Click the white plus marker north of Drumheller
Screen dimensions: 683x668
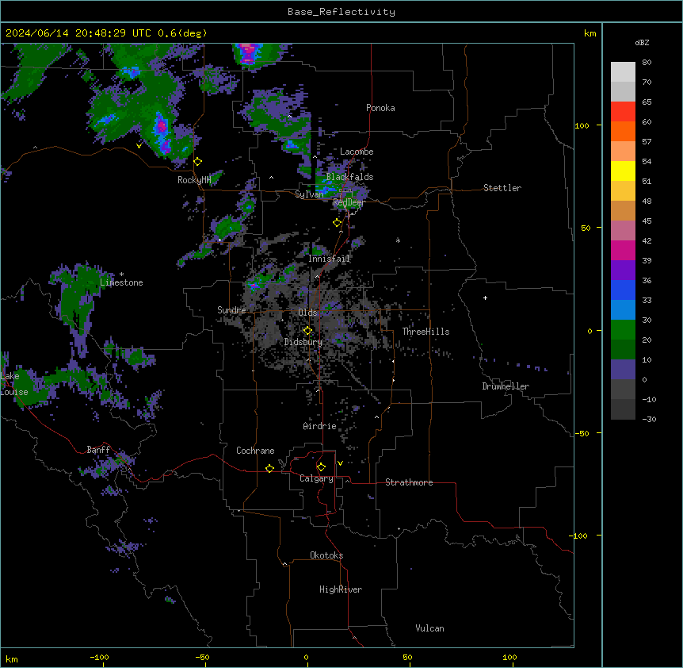[x=485, y=298]
